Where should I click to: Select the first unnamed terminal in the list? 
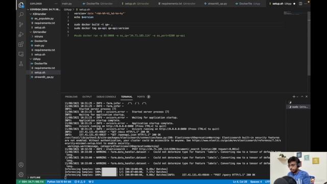[x=298, y=102]
